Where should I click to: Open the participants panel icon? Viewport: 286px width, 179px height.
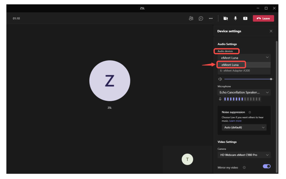point(191,18)
